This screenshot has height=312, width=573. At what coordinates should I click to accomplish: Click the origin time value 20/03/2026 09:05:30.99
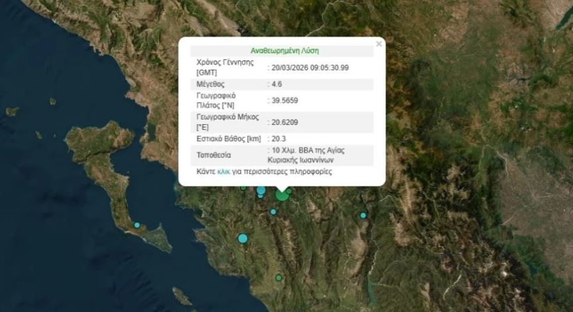point(310,67)
